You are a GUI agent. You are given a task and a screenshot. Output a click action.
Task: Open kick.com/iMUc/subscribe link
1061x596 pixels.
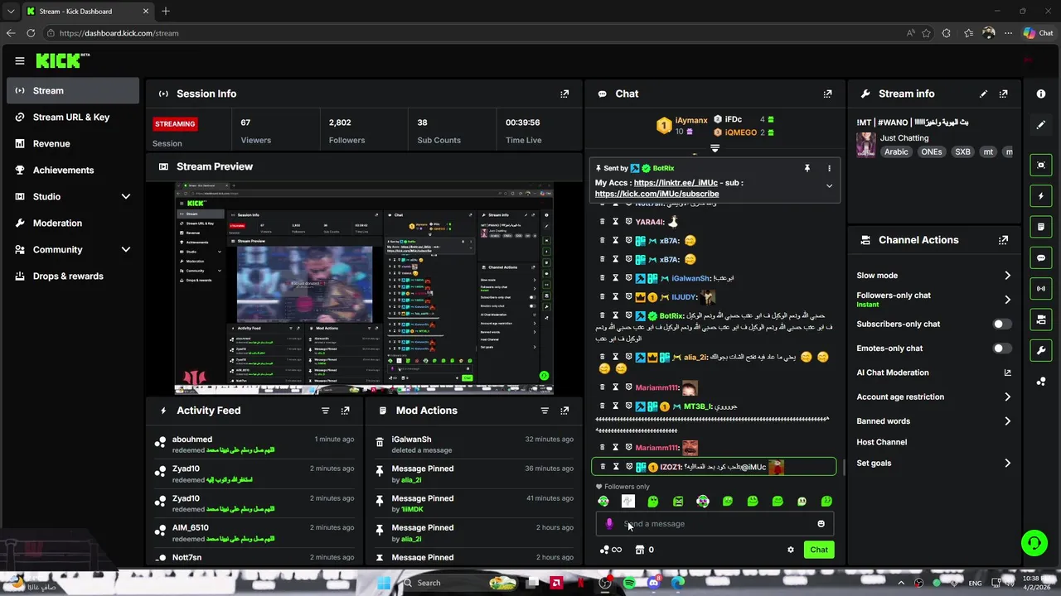pos(656,194)
